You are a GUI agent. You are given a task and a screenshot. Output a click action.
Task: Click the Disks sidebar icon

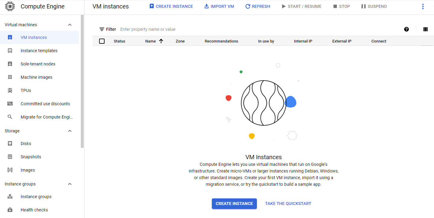(10, 144)
